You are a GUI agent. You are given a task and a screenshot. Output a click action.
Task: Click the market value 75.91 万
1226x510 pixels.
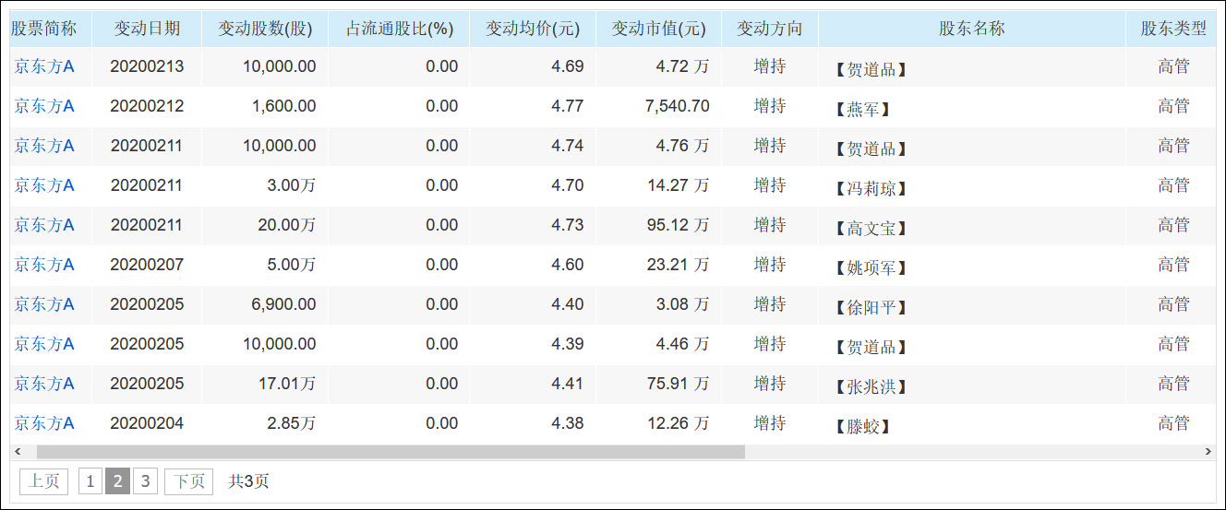678,384
